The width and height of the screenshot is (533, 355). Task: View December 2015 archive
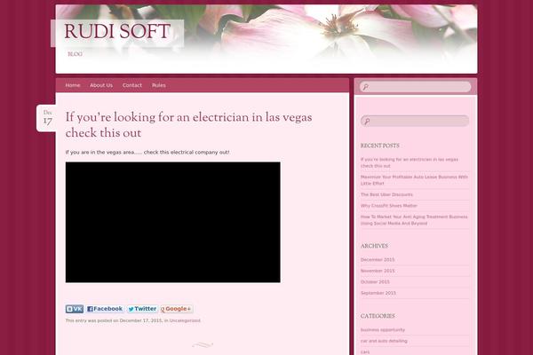coord(378,260)
